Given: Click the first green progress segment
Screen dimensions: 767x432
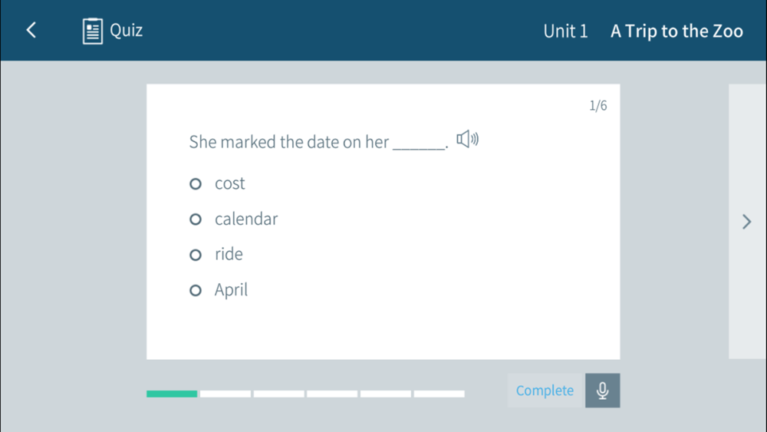Looking at the screenshot, I should point(172,394).
